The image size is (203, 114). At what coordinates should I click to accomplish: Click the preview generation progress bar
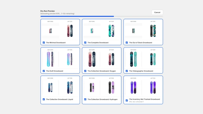pyautogui.click(x=102, y=16)
